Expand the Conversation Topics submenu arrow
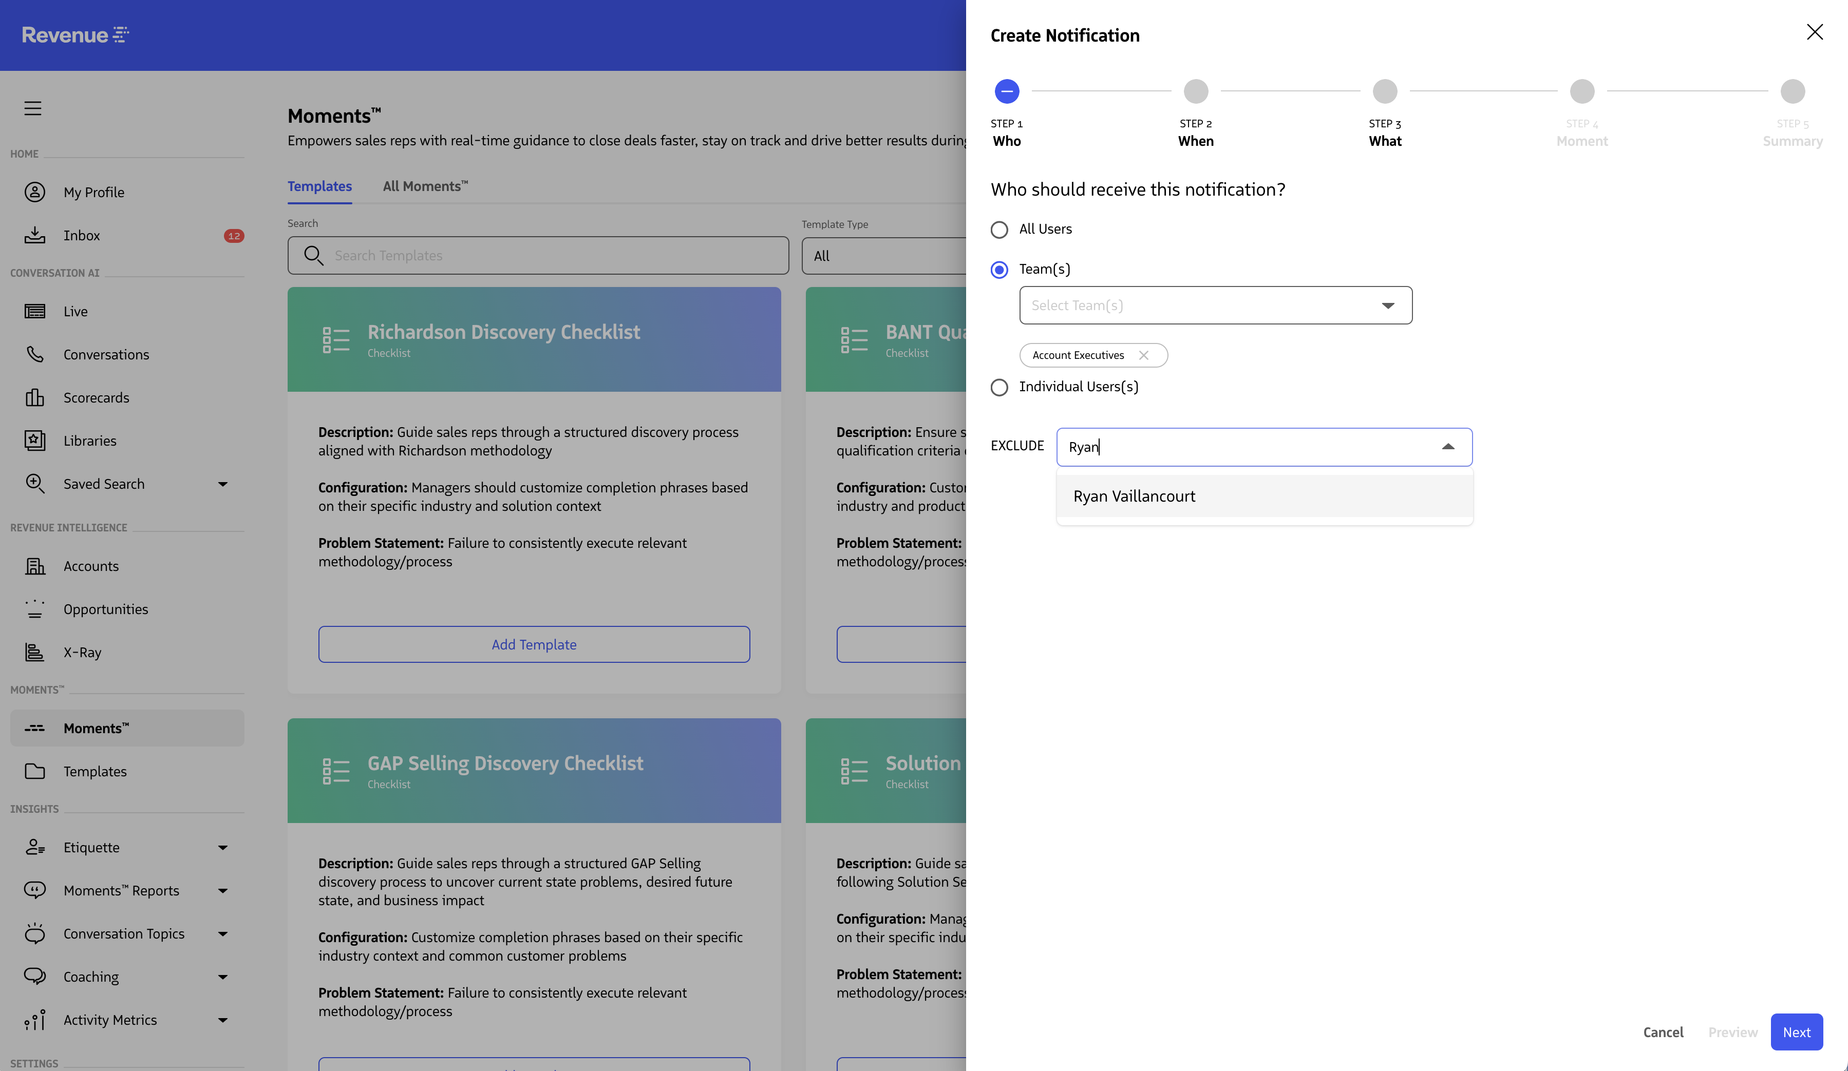 [223, 934]
